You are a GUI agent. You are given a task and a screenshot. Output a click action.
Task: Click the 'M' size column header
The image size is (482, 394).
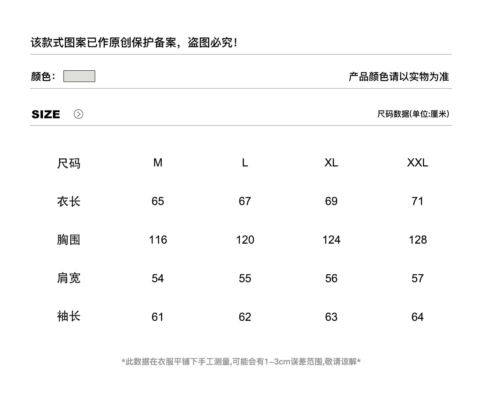158,162
